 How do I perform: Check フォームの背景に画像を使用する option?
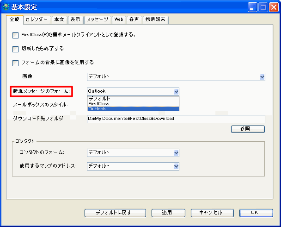point(16,63)
